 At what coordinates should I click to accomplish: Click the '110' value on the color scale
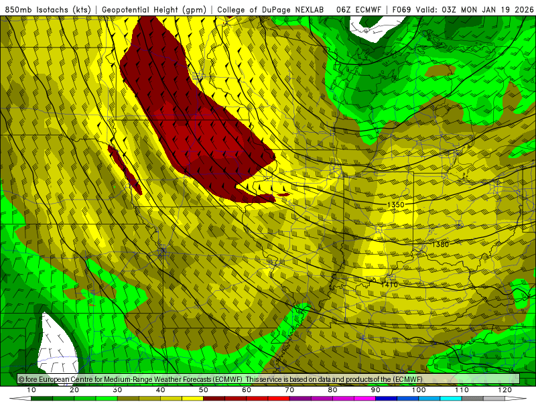click(x=462, y=390)
